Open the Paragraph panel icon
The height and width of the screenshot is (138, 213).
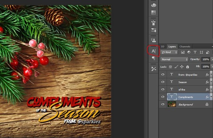[x=153, y=58]
